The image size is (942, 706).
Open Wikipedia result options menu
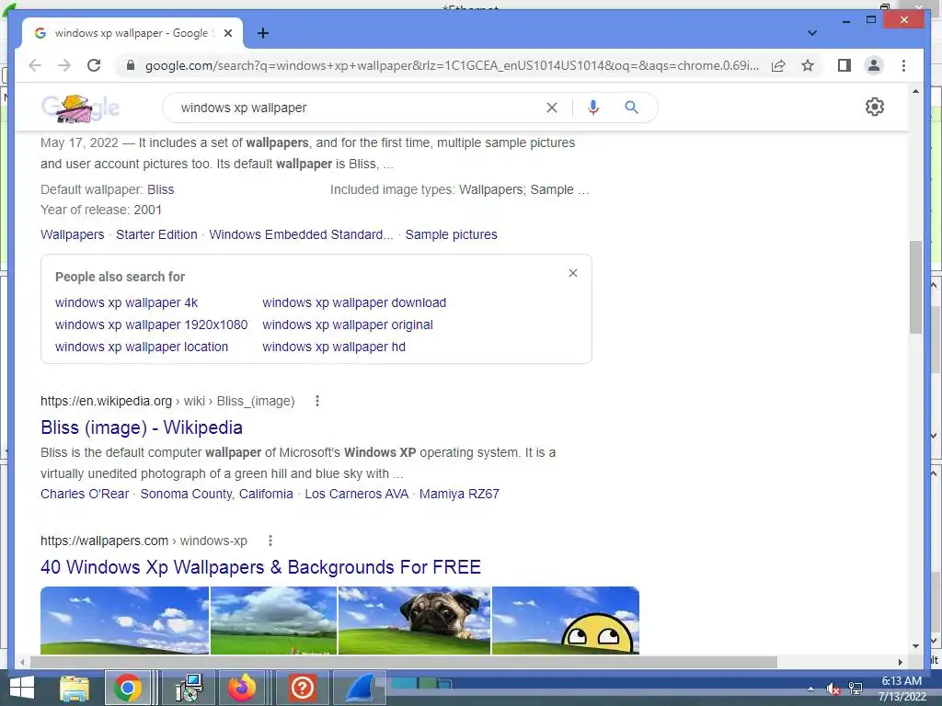[317, 401]
